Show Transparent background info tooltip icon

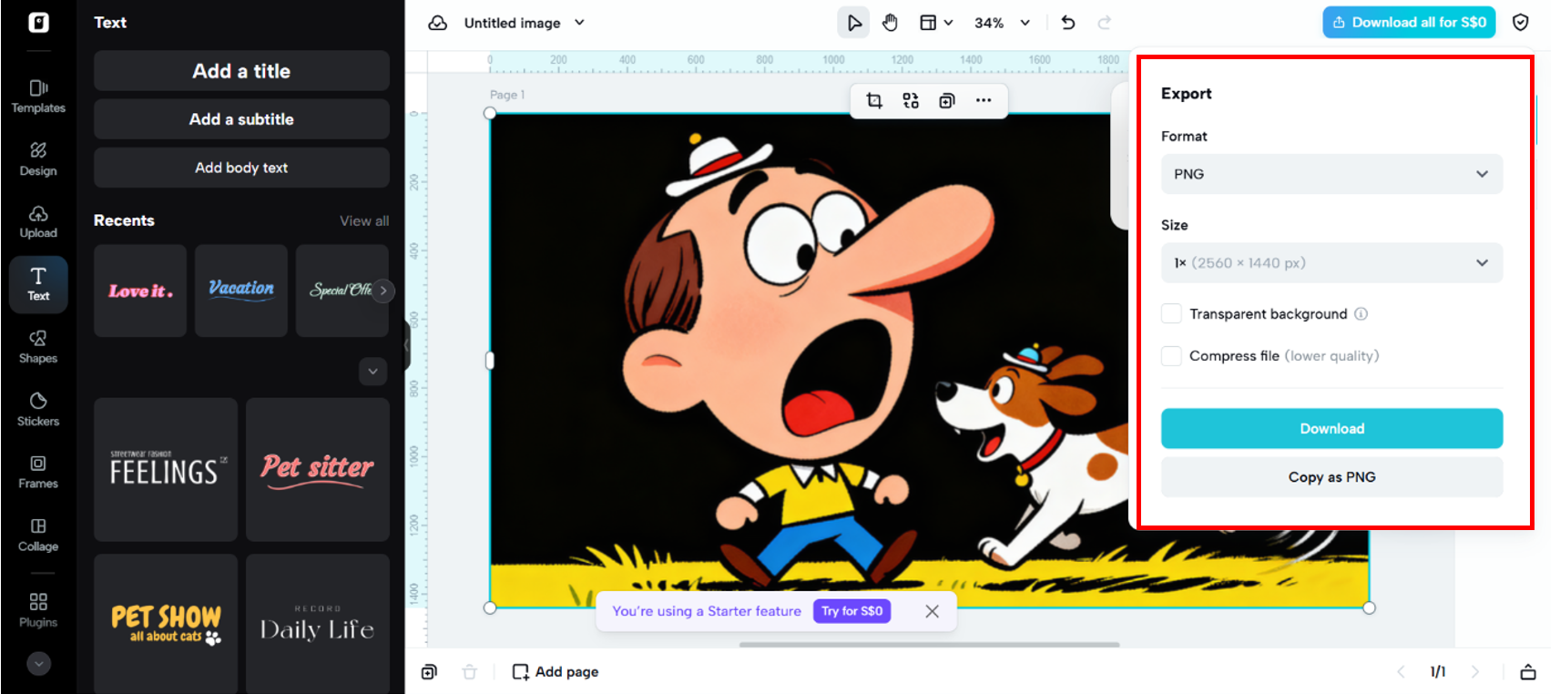coord(1361,314)
